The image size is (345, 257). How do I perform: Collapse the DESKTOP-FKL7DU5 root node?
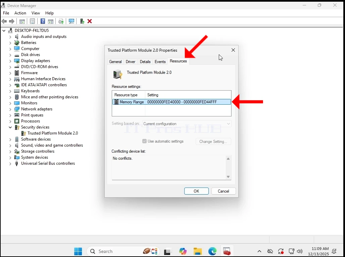click(x=4, y=31)
